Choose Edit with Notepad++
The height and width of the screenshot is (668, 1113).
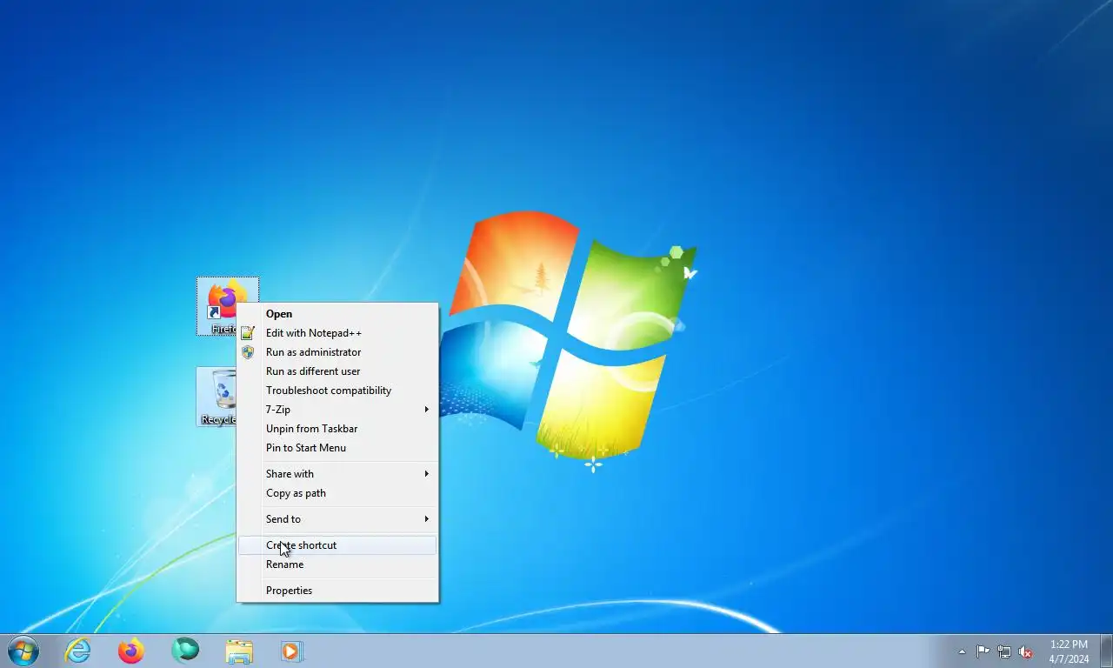(x=337, y=333)
